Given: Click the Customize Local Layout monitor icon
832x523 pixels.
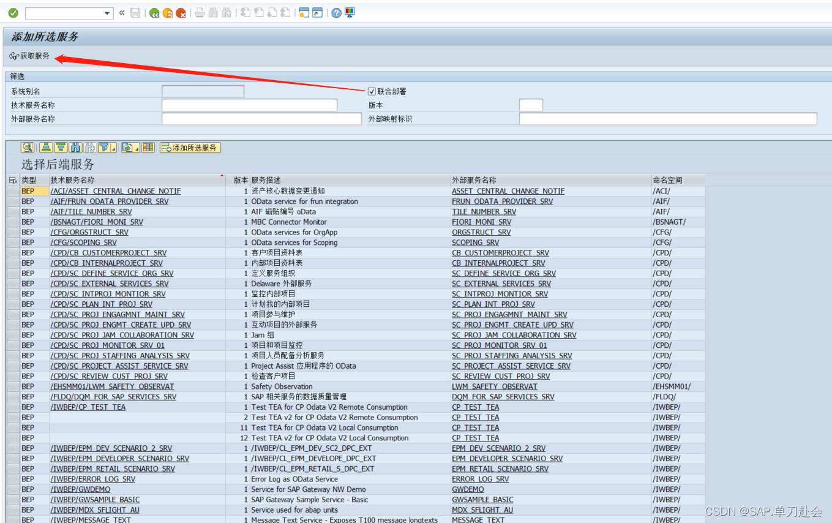Looking at the screenshot, I should (350, 13).
